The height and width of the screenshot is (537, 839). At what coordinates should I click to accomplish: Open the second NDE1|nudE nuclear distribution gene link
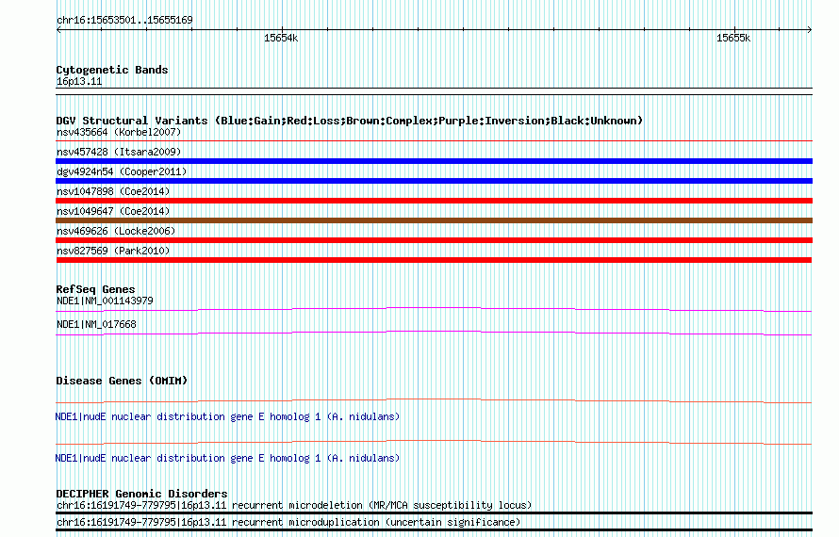227,459
